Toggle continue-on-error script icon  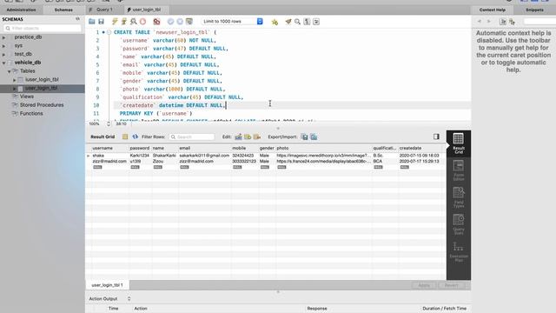tap(156, 22)
